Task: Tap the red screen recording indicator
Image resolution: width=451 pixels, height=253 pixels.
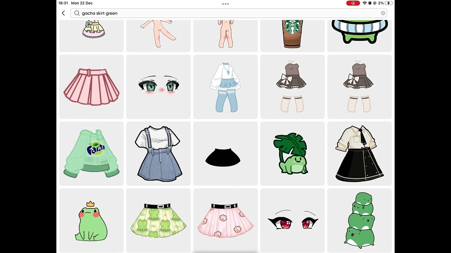Action: click(x=353, y=3)
